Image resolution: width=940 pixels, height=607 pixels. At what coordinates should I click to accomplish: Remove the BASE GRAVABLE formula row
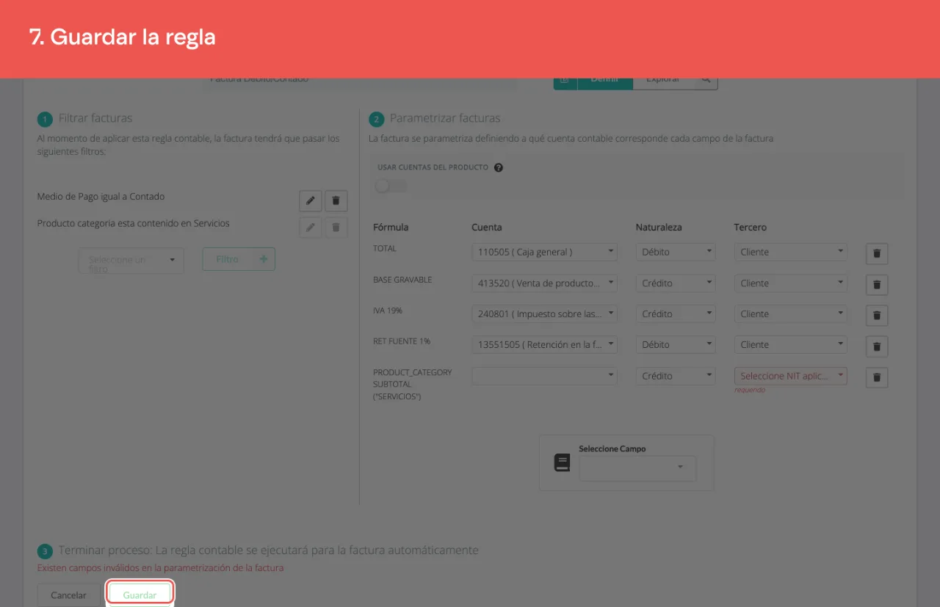pyautogui.click(x=877, y=285)
